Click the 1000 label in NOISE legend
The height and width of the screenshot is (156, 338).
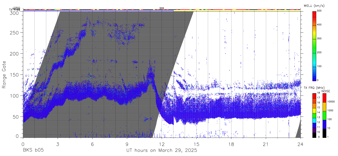[x=330, y=110]
